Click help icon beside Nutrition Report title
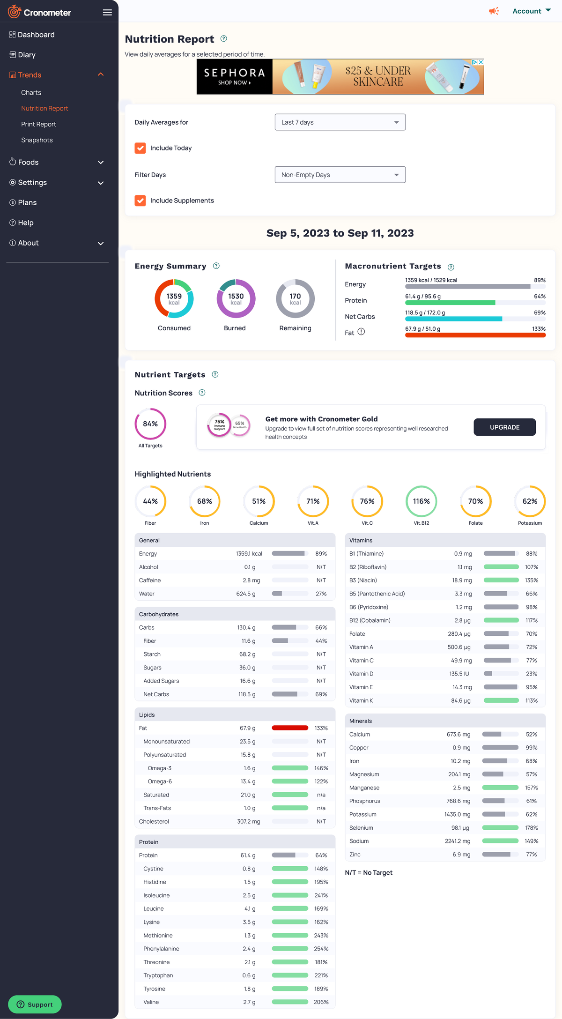This screenshot has width=562, height=1019. (224, 39)
